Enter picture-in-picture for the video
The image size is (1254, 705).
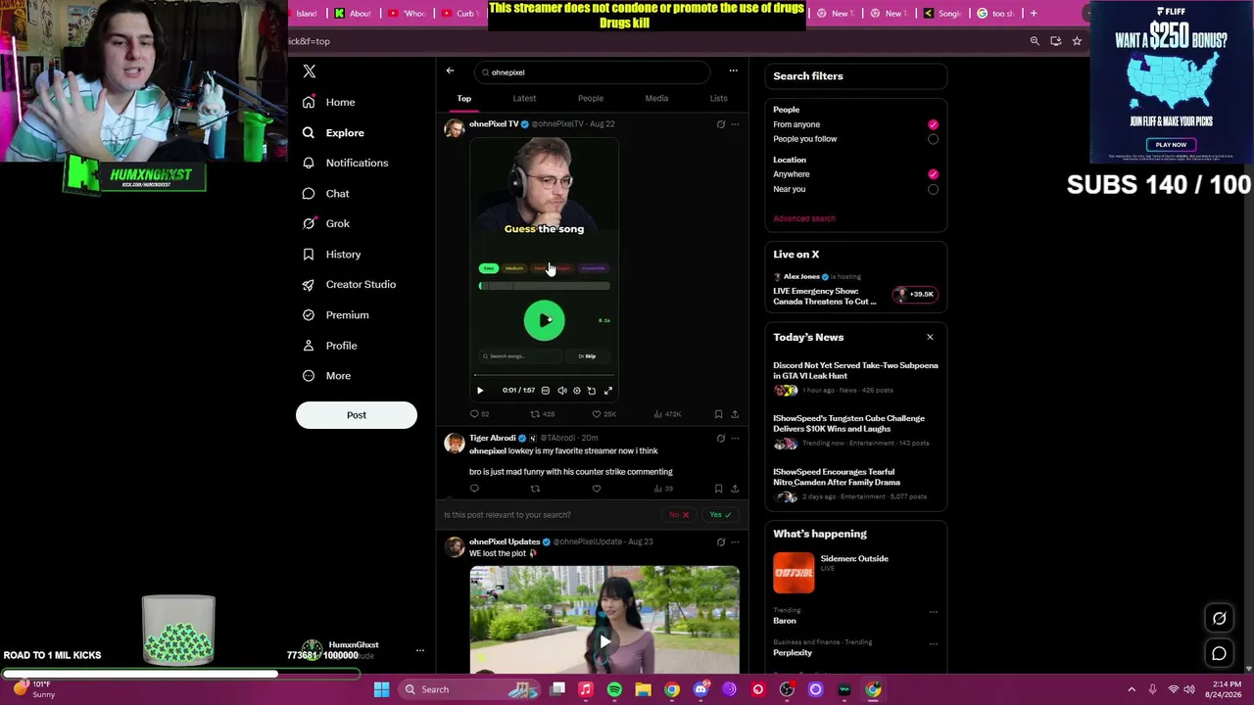592,391
